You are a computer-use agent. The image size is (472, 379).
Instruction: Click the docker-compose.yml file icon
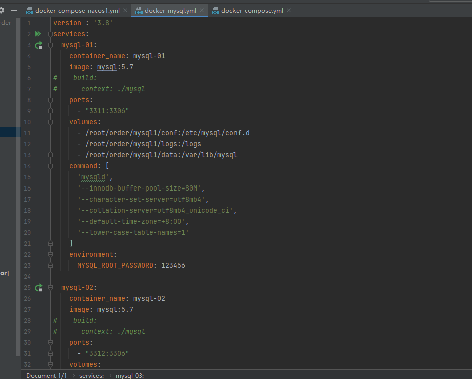coord(215,11)
